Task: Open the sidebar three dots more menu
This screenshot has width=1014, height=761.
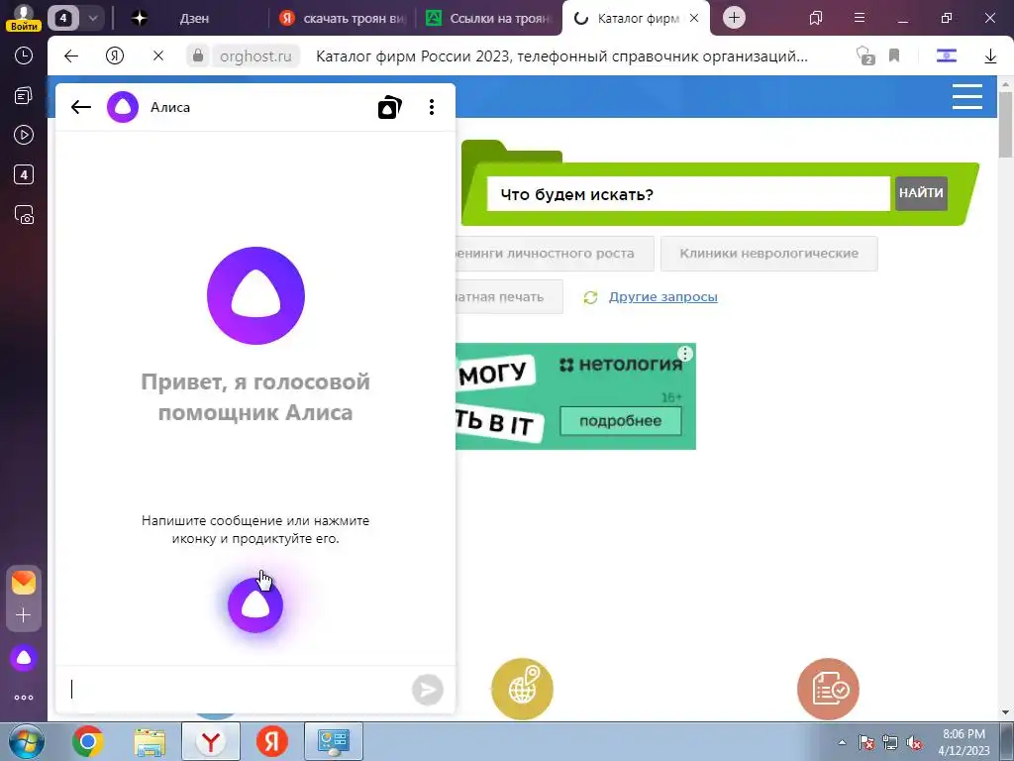Action: (24, 698)
